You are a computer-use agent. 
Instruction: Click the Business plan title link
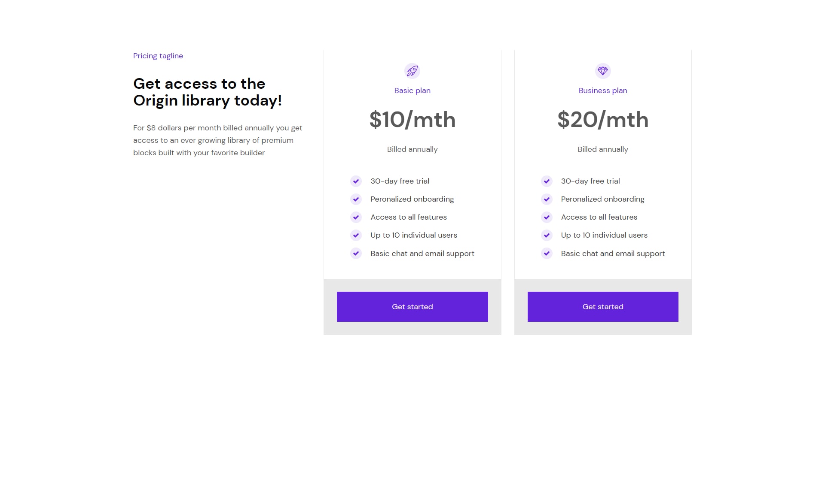point(603,91)
